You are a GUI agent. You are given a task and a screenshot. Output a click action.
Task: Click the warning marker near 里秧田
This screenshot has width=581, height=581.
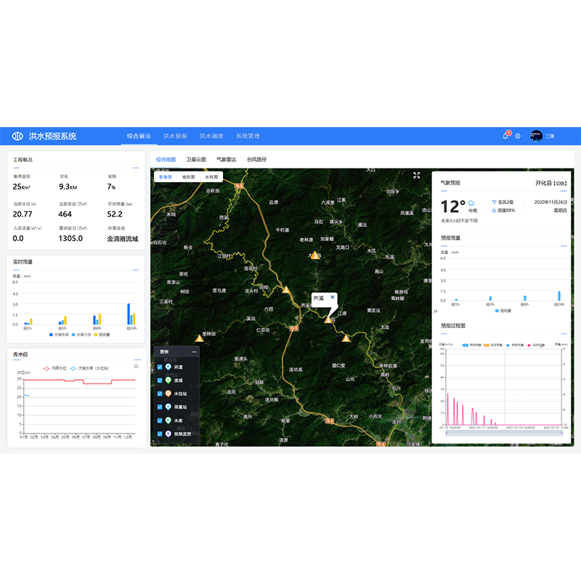point(199,338)
